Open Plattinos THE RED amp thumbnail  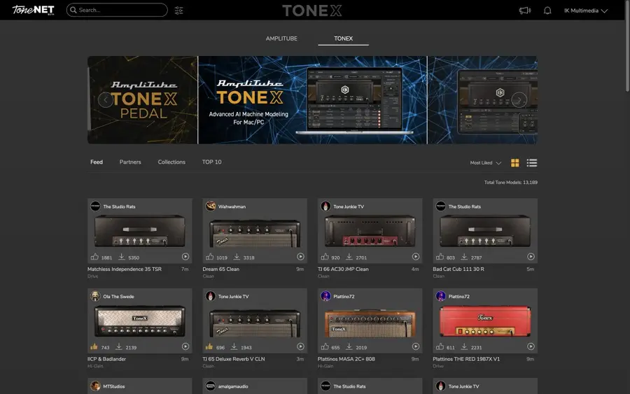tap(485, 321)
